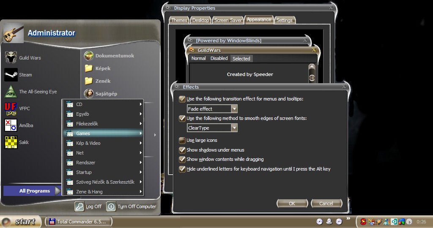Open the Fade effect dropdown

[234, 109]
